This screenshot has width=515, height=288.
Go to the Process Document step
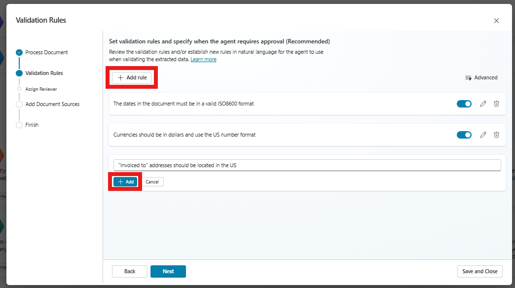46,52
